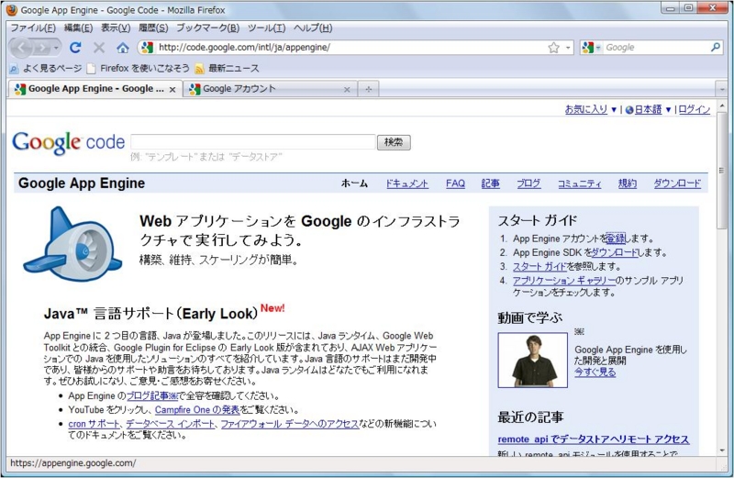Open the cron サポート link
734x478 pixels.
tap(95, 424)
